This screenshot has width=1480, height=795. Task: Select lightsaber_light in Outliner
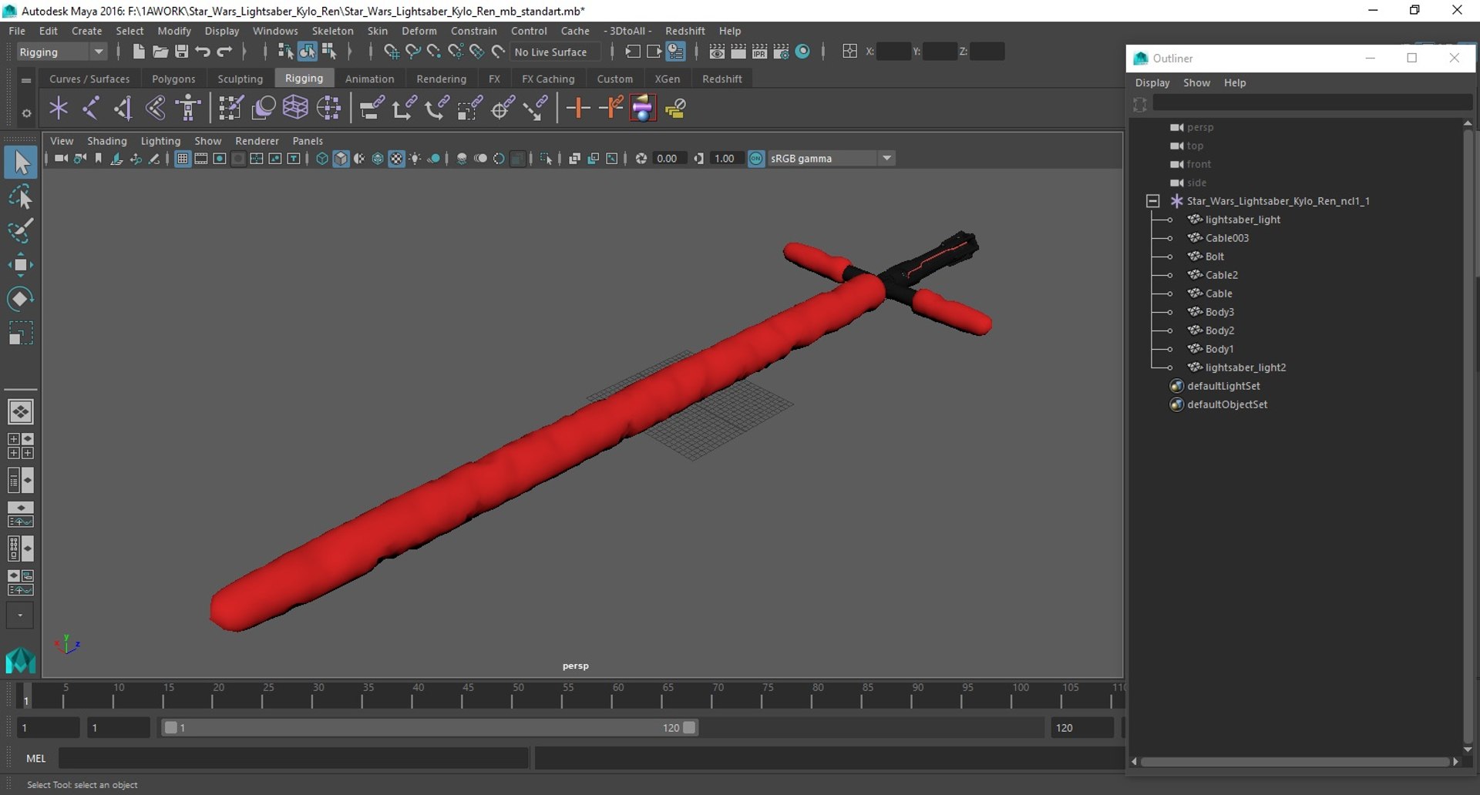tap(1243, 220)
